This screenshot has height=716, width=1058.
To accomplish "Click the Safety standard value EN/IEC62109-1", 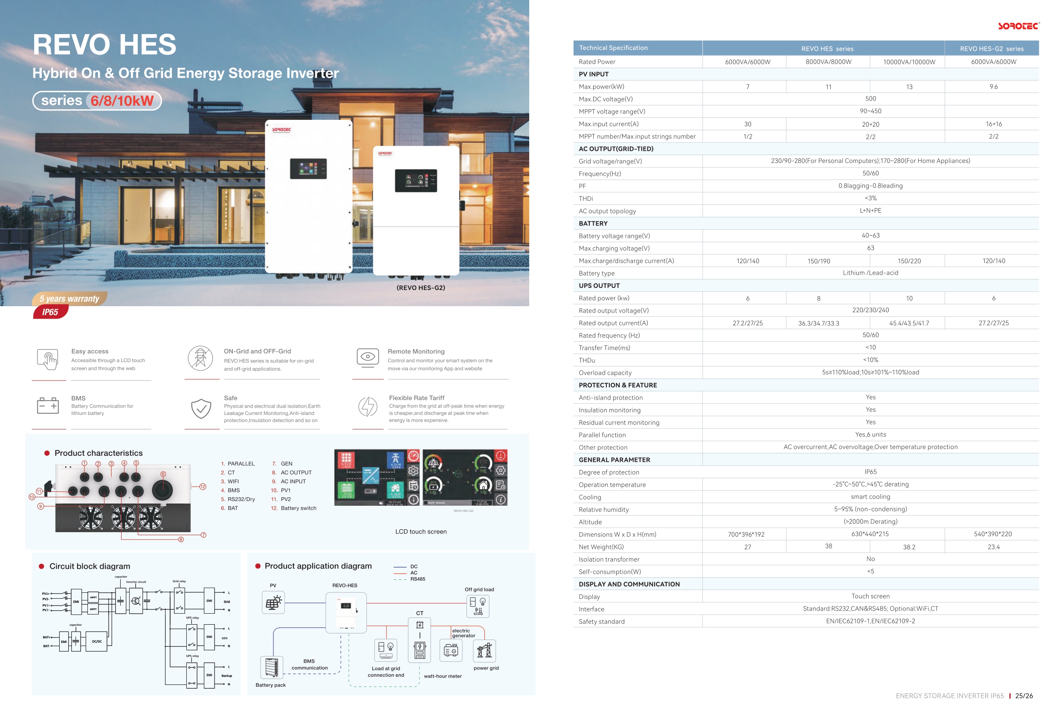I will coord(870,621).
